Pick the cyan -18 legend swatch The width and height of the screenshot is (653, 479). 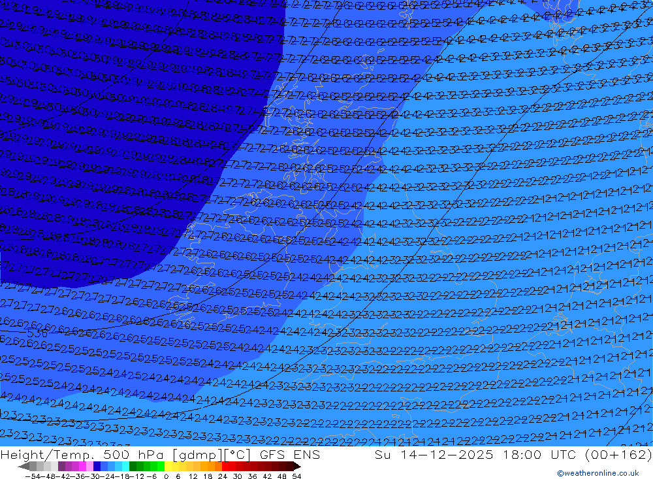(125, 466)
